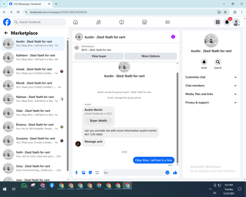The width and height of the screenshot is (246, 197).
Task: Click the conversation list scrollbar
Action: point(68,105)
